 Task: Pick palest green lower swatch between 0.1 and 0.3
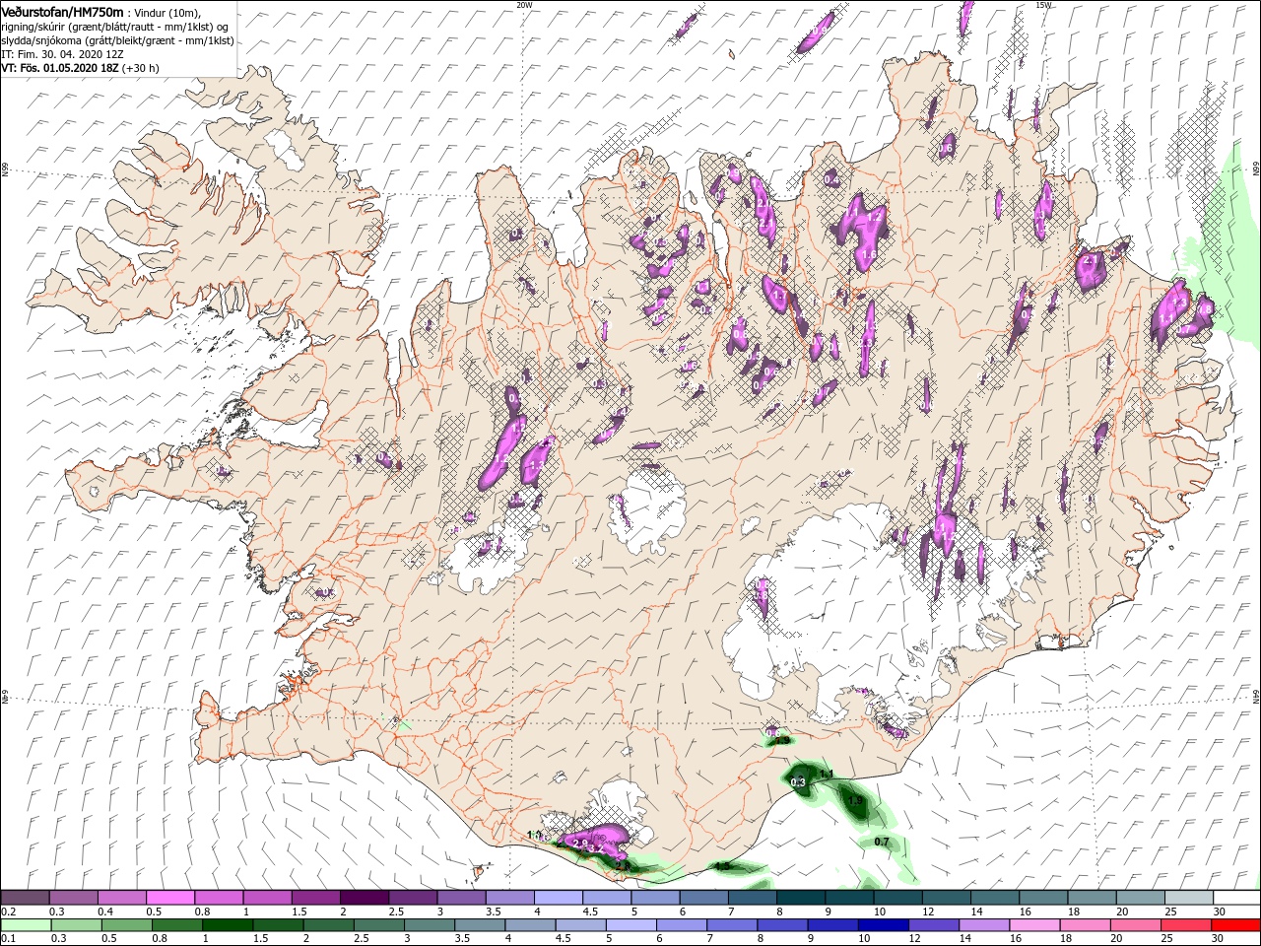tap(25, 925)
